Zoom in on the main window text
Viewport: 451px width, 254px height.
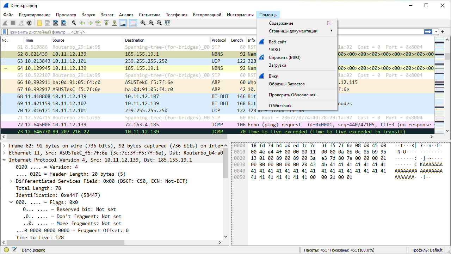(x=143, y=23)
